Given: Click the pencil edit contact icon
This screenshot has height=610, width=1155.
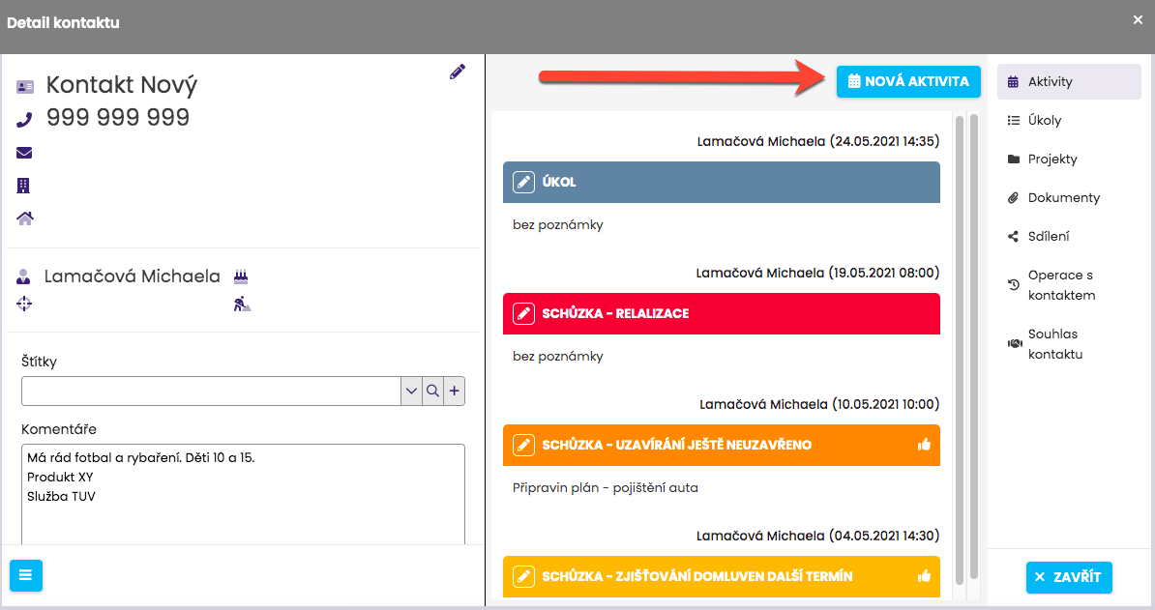Looking at the screenshot, I should tap(458, 72).
